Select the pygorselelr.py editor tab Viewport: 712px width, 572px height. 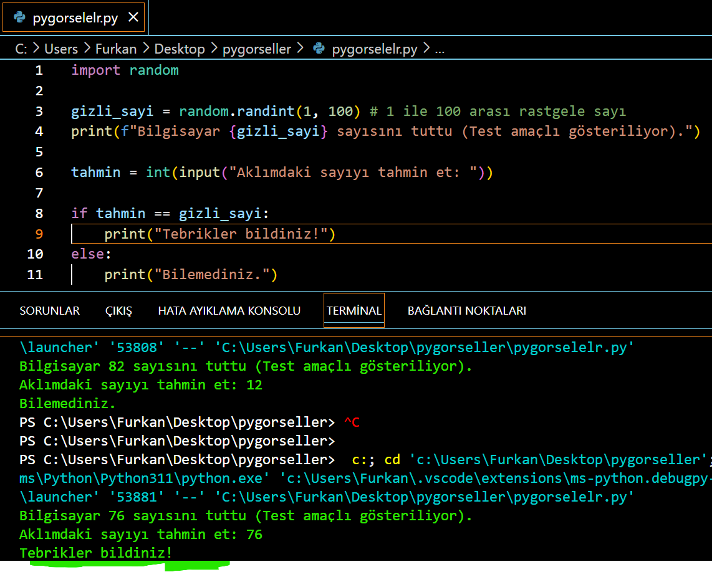(x=75, y=17)
